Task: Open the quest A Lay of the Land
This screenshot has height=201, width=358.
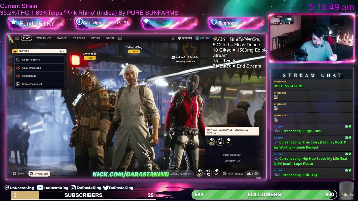Action: pyautogui.click(x=39, y=68)
